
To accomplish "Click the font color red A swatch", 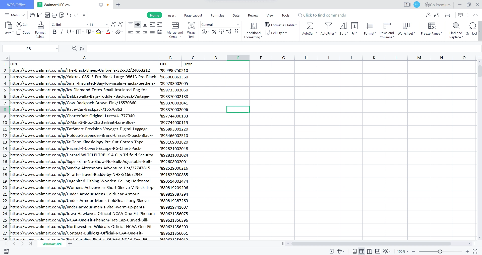I will 108,32.
